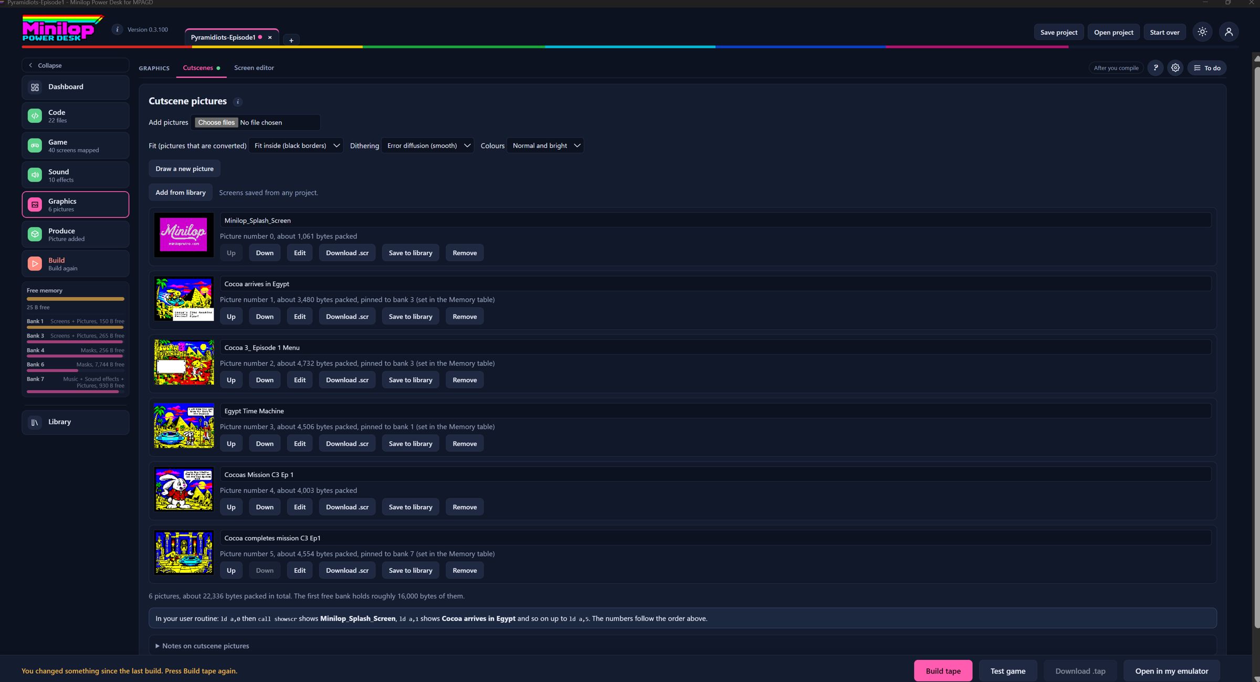Open the user account icon
Screen dimensions: 1260x682
coord(1228,32)
